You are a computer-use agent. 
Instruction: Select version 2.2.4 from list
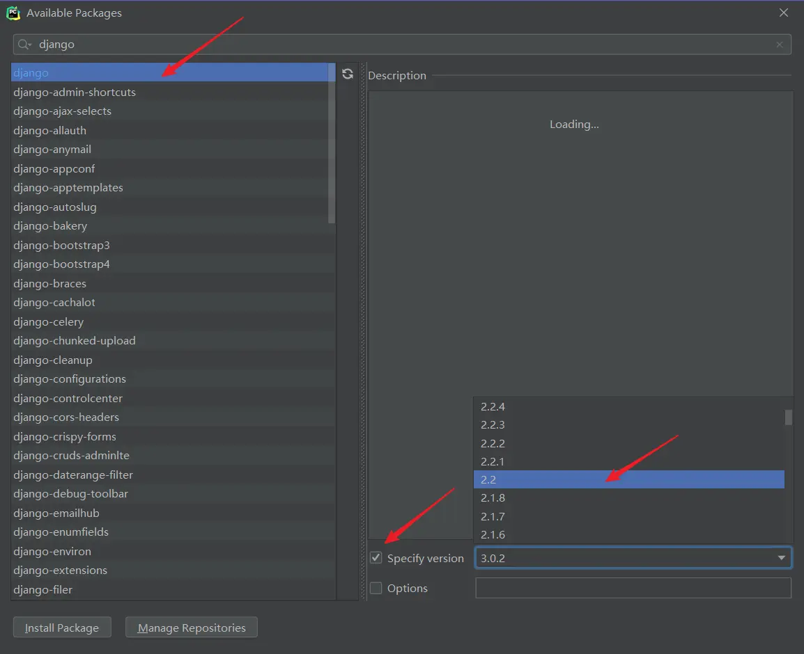point(628,406)
